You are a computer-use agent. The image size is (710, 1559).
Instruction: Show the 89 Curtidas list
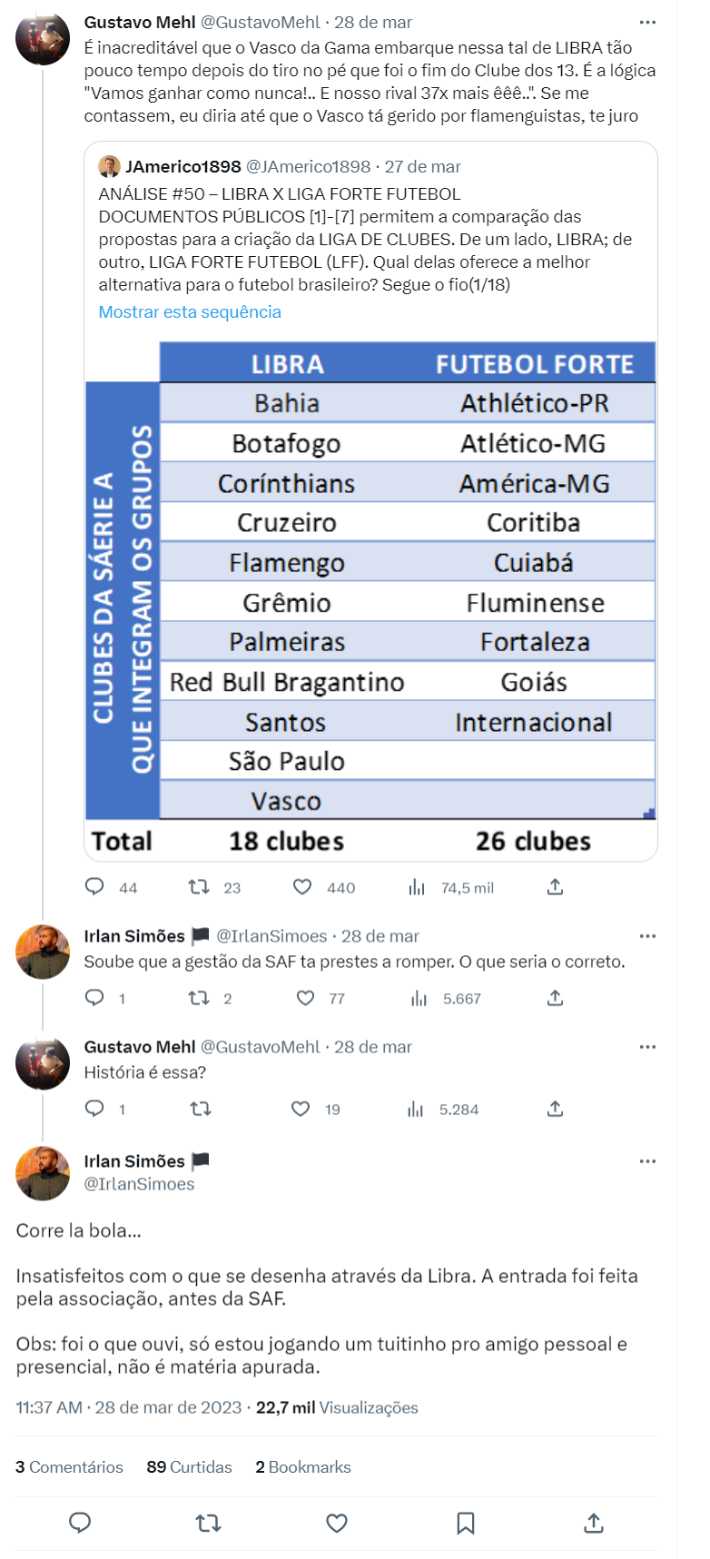pos(189,1467)
